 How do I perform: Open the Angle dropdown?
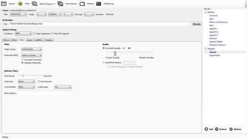(42, 14)
